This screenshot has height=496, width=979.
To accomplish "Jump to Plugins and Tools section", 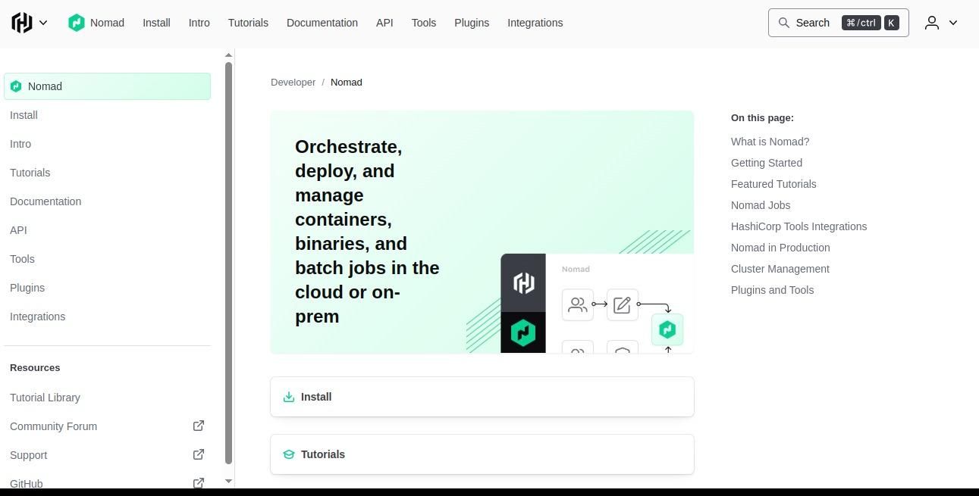I will [772, 290].
